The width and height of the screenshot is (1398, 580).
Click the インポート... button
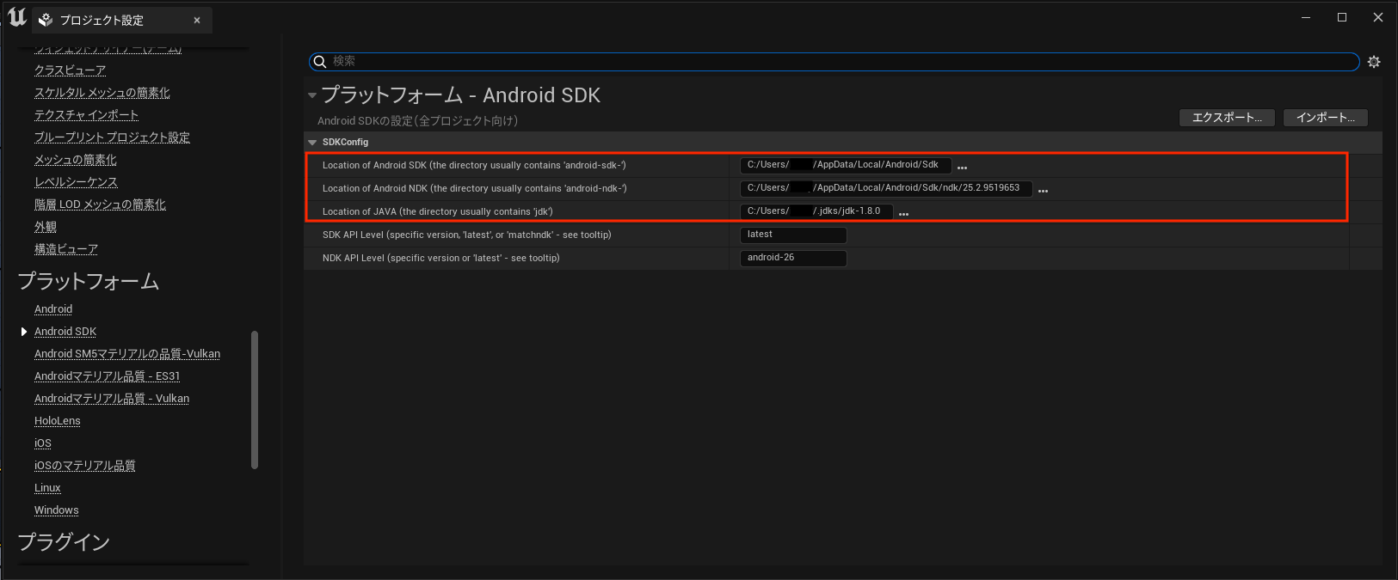click(1326, 118)
